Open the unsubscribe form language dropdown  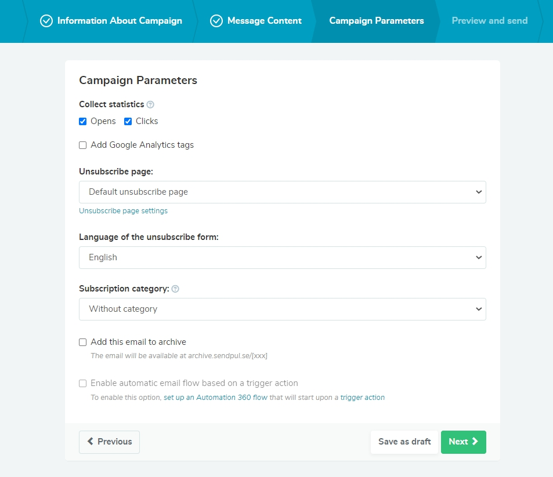point(282,257)
